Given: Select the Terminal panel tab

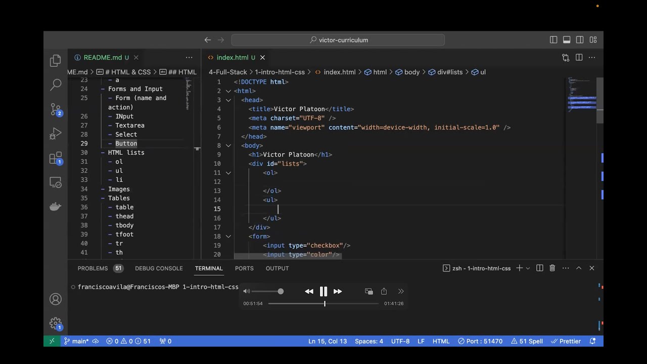Looking at the screenshot, I should pyautogui.click(x=209, y=268).
